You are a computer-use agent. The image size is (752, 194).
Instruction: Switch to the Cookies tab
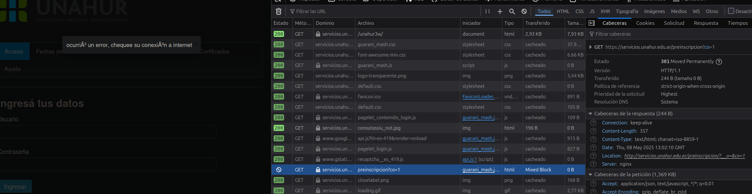(645, 23)
